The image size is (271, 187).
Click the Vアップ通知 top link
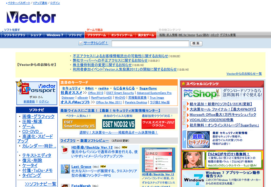tap(40, 3)
